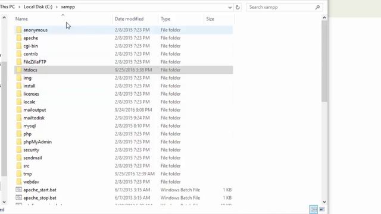
Task: Click the 9/25/2016 3:38 PM date of htdocs
Action: [x=133, y=70]
